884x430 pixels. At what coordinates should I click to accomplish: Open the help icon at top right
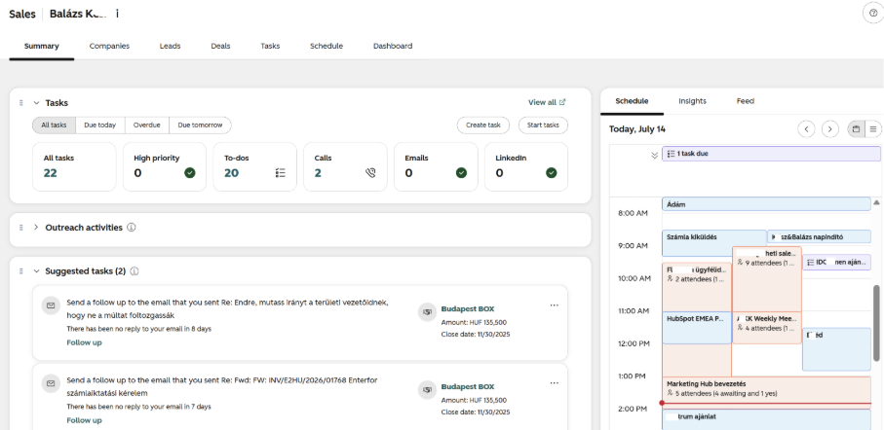pos(873,13)
